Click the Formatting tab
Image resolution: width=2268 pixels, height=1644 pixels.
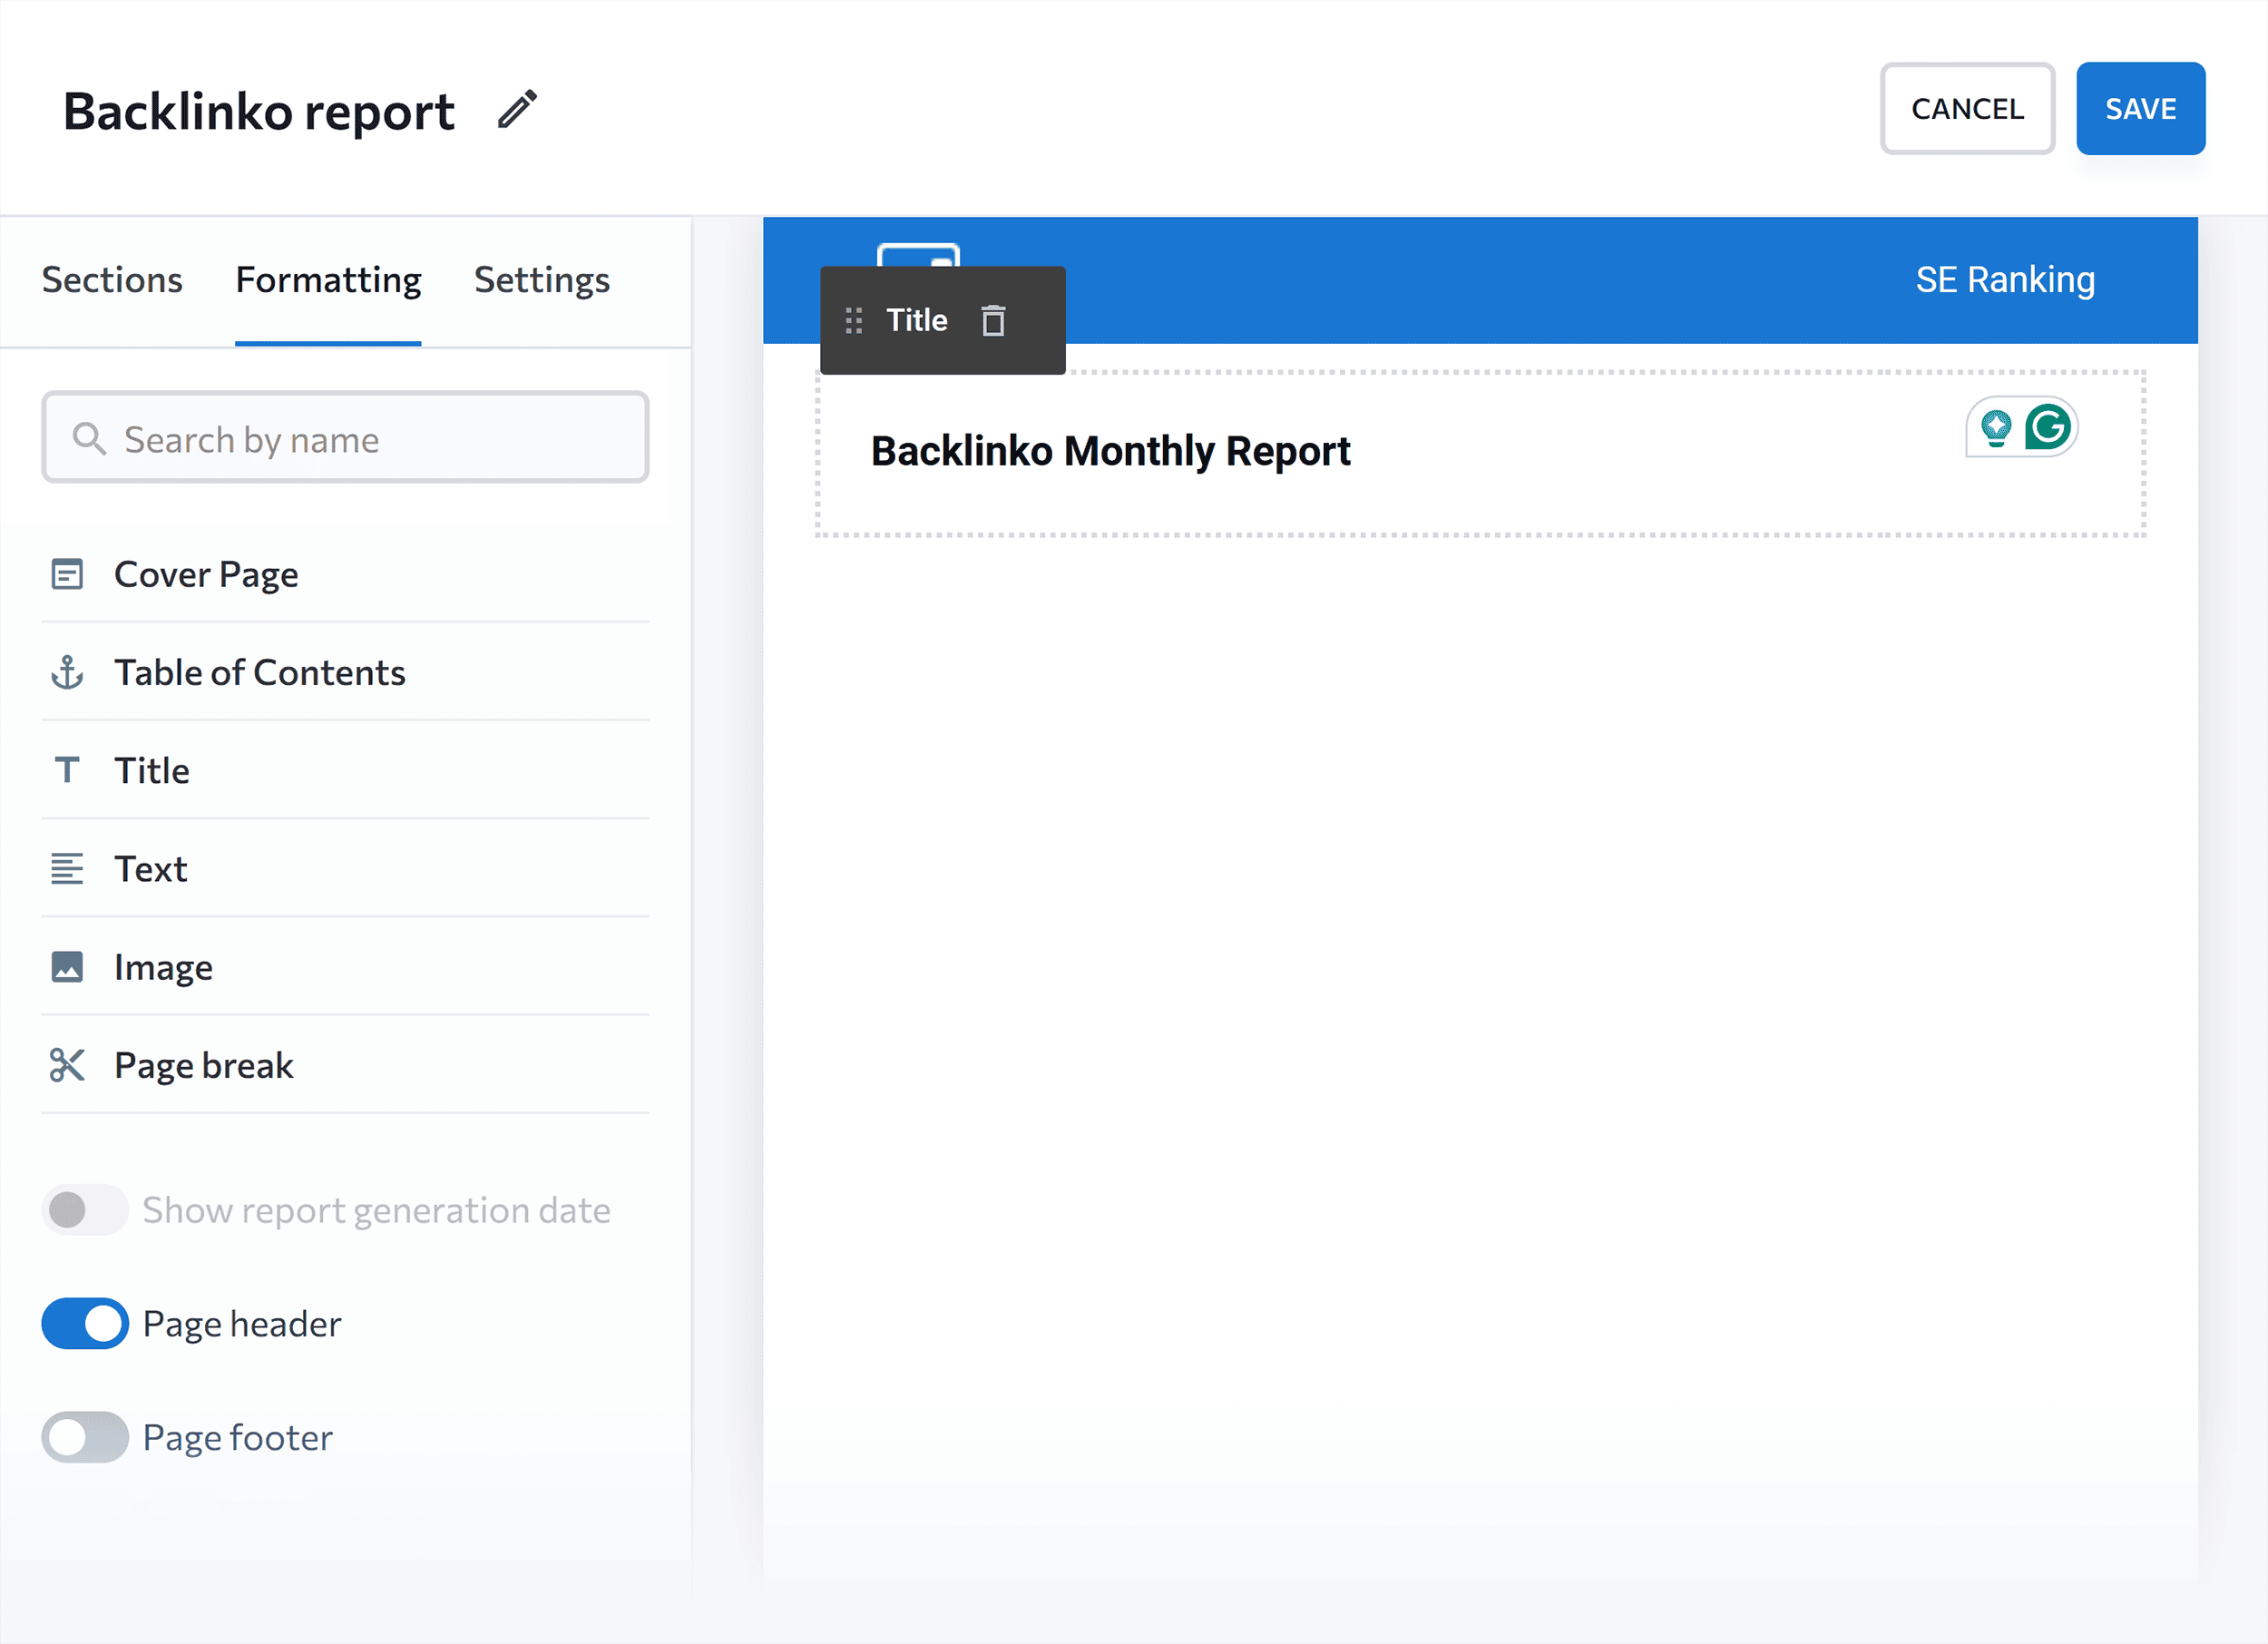pyautogui.click(x=329, y=279)
